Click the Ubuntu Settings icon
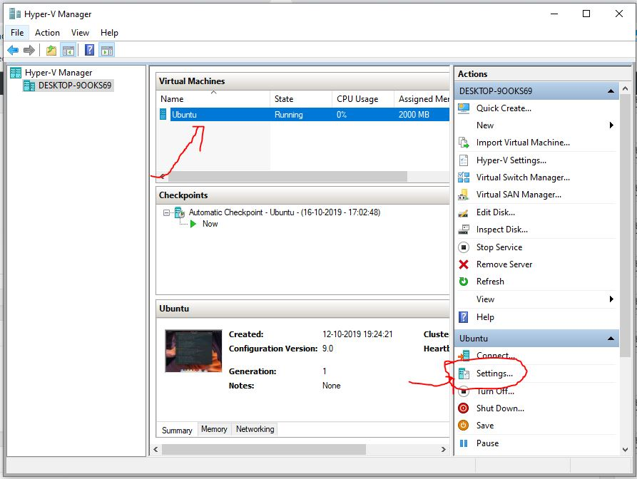This screenshot has height=479, width=637. (x=464, y=374)
